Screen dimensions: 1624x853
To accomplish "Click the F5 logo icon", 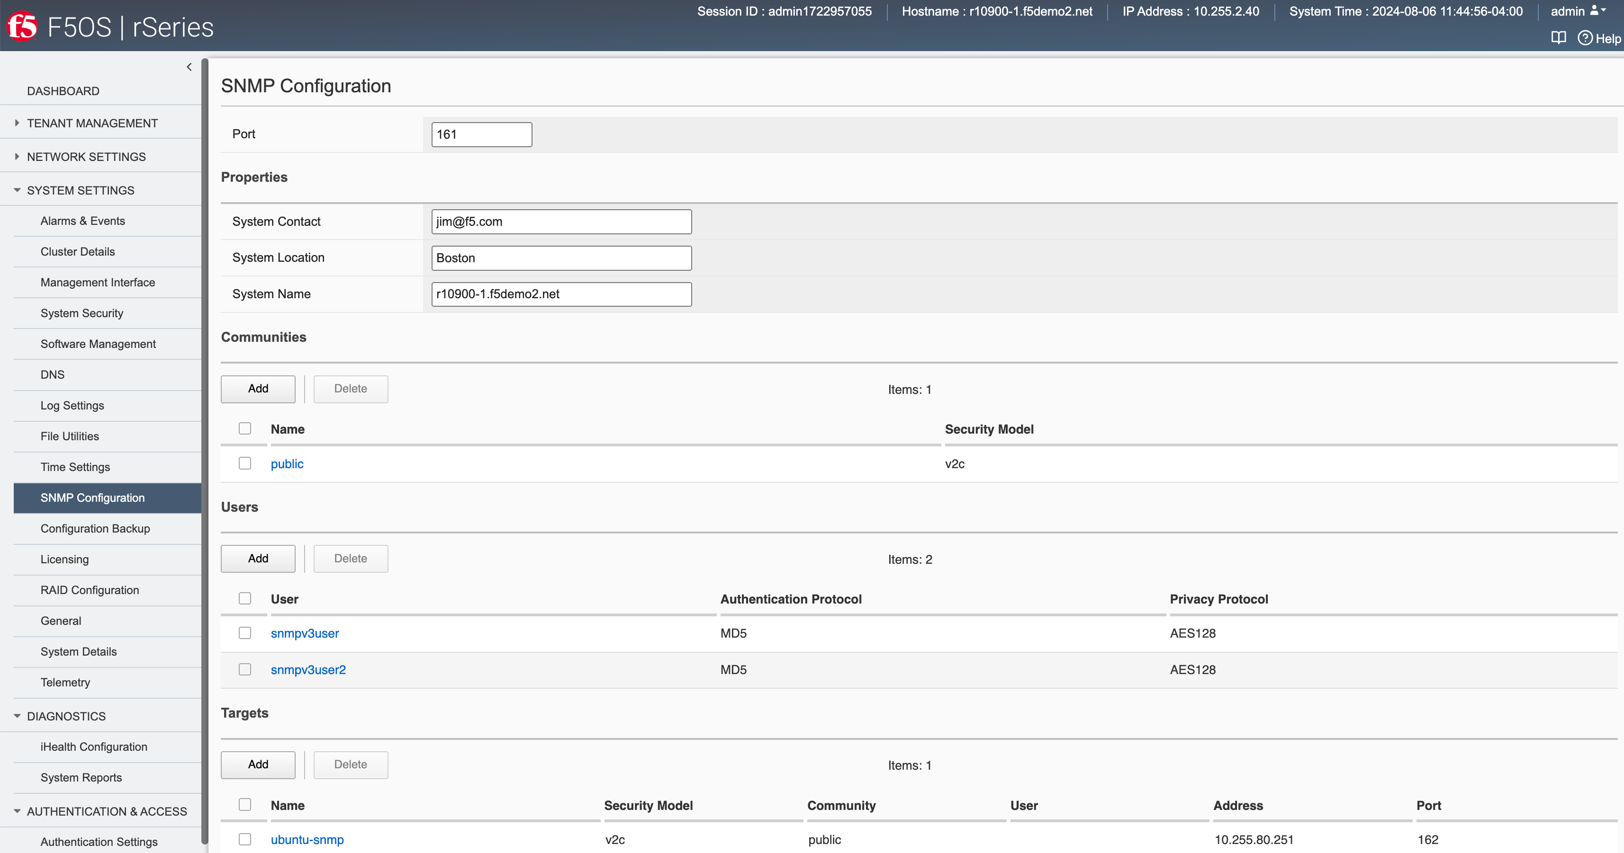I will pos(22,27).
